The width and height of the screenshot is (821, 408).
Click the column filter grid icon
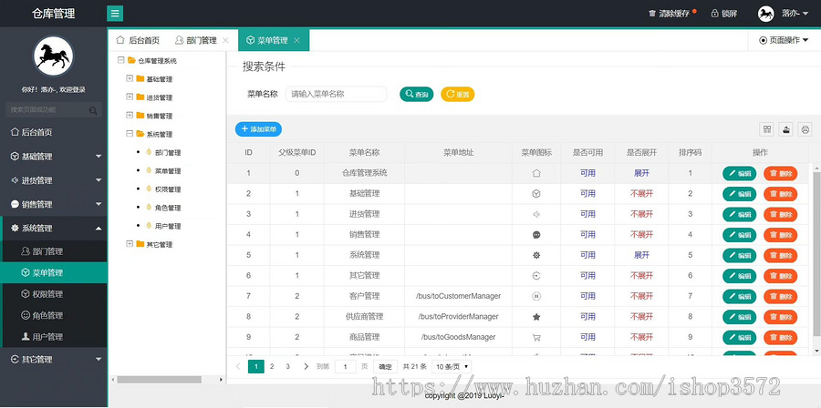767,129
